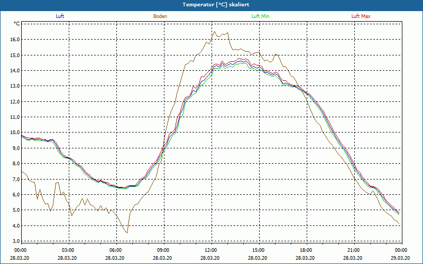This screenshot has height=264, width=423.
Task: Click the green 'Luft Min' legend label
Action: (260, 16)
